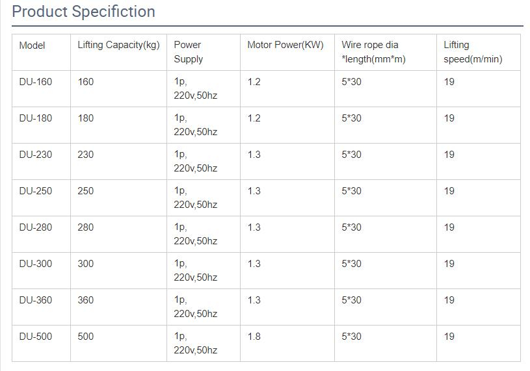530x371 pixels.
Task: Click the DU-230 model name
Action: tap(36, 155)
